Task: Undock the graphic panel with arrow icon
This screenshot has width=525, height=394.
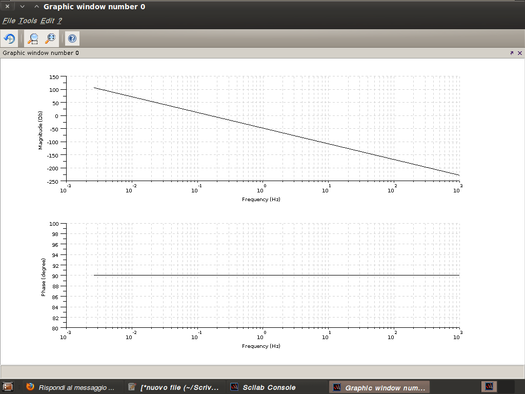Action: click(x=512, y=53)
